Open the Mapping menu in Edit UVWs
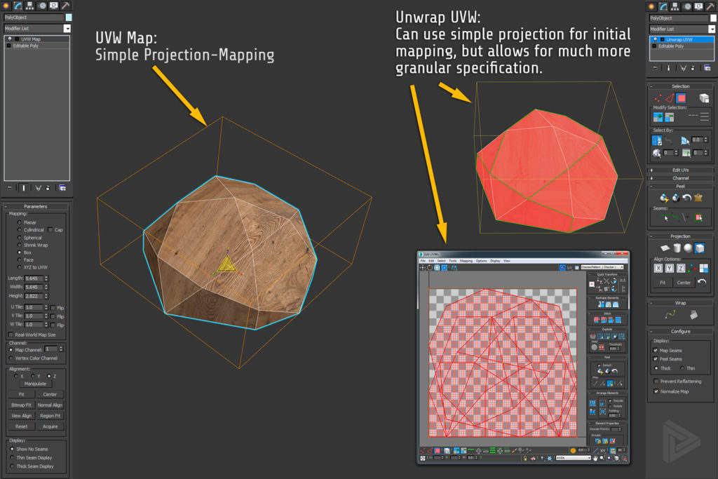Viewport: 718px width, 479px height. [465, 261]
